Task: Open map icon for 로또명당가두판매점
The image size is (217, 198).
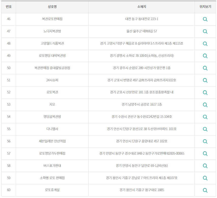Action: (205, 154)
